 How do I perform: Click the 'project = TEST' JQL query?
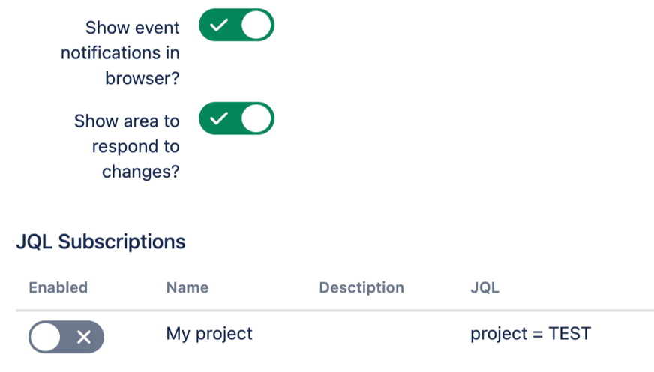530,333
